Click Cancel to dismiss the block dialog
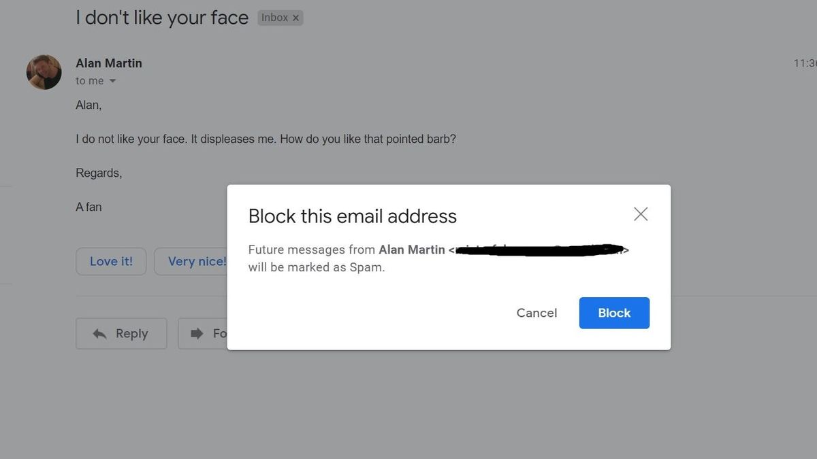Viewport: 817px width, 459px height. (536, 313)
